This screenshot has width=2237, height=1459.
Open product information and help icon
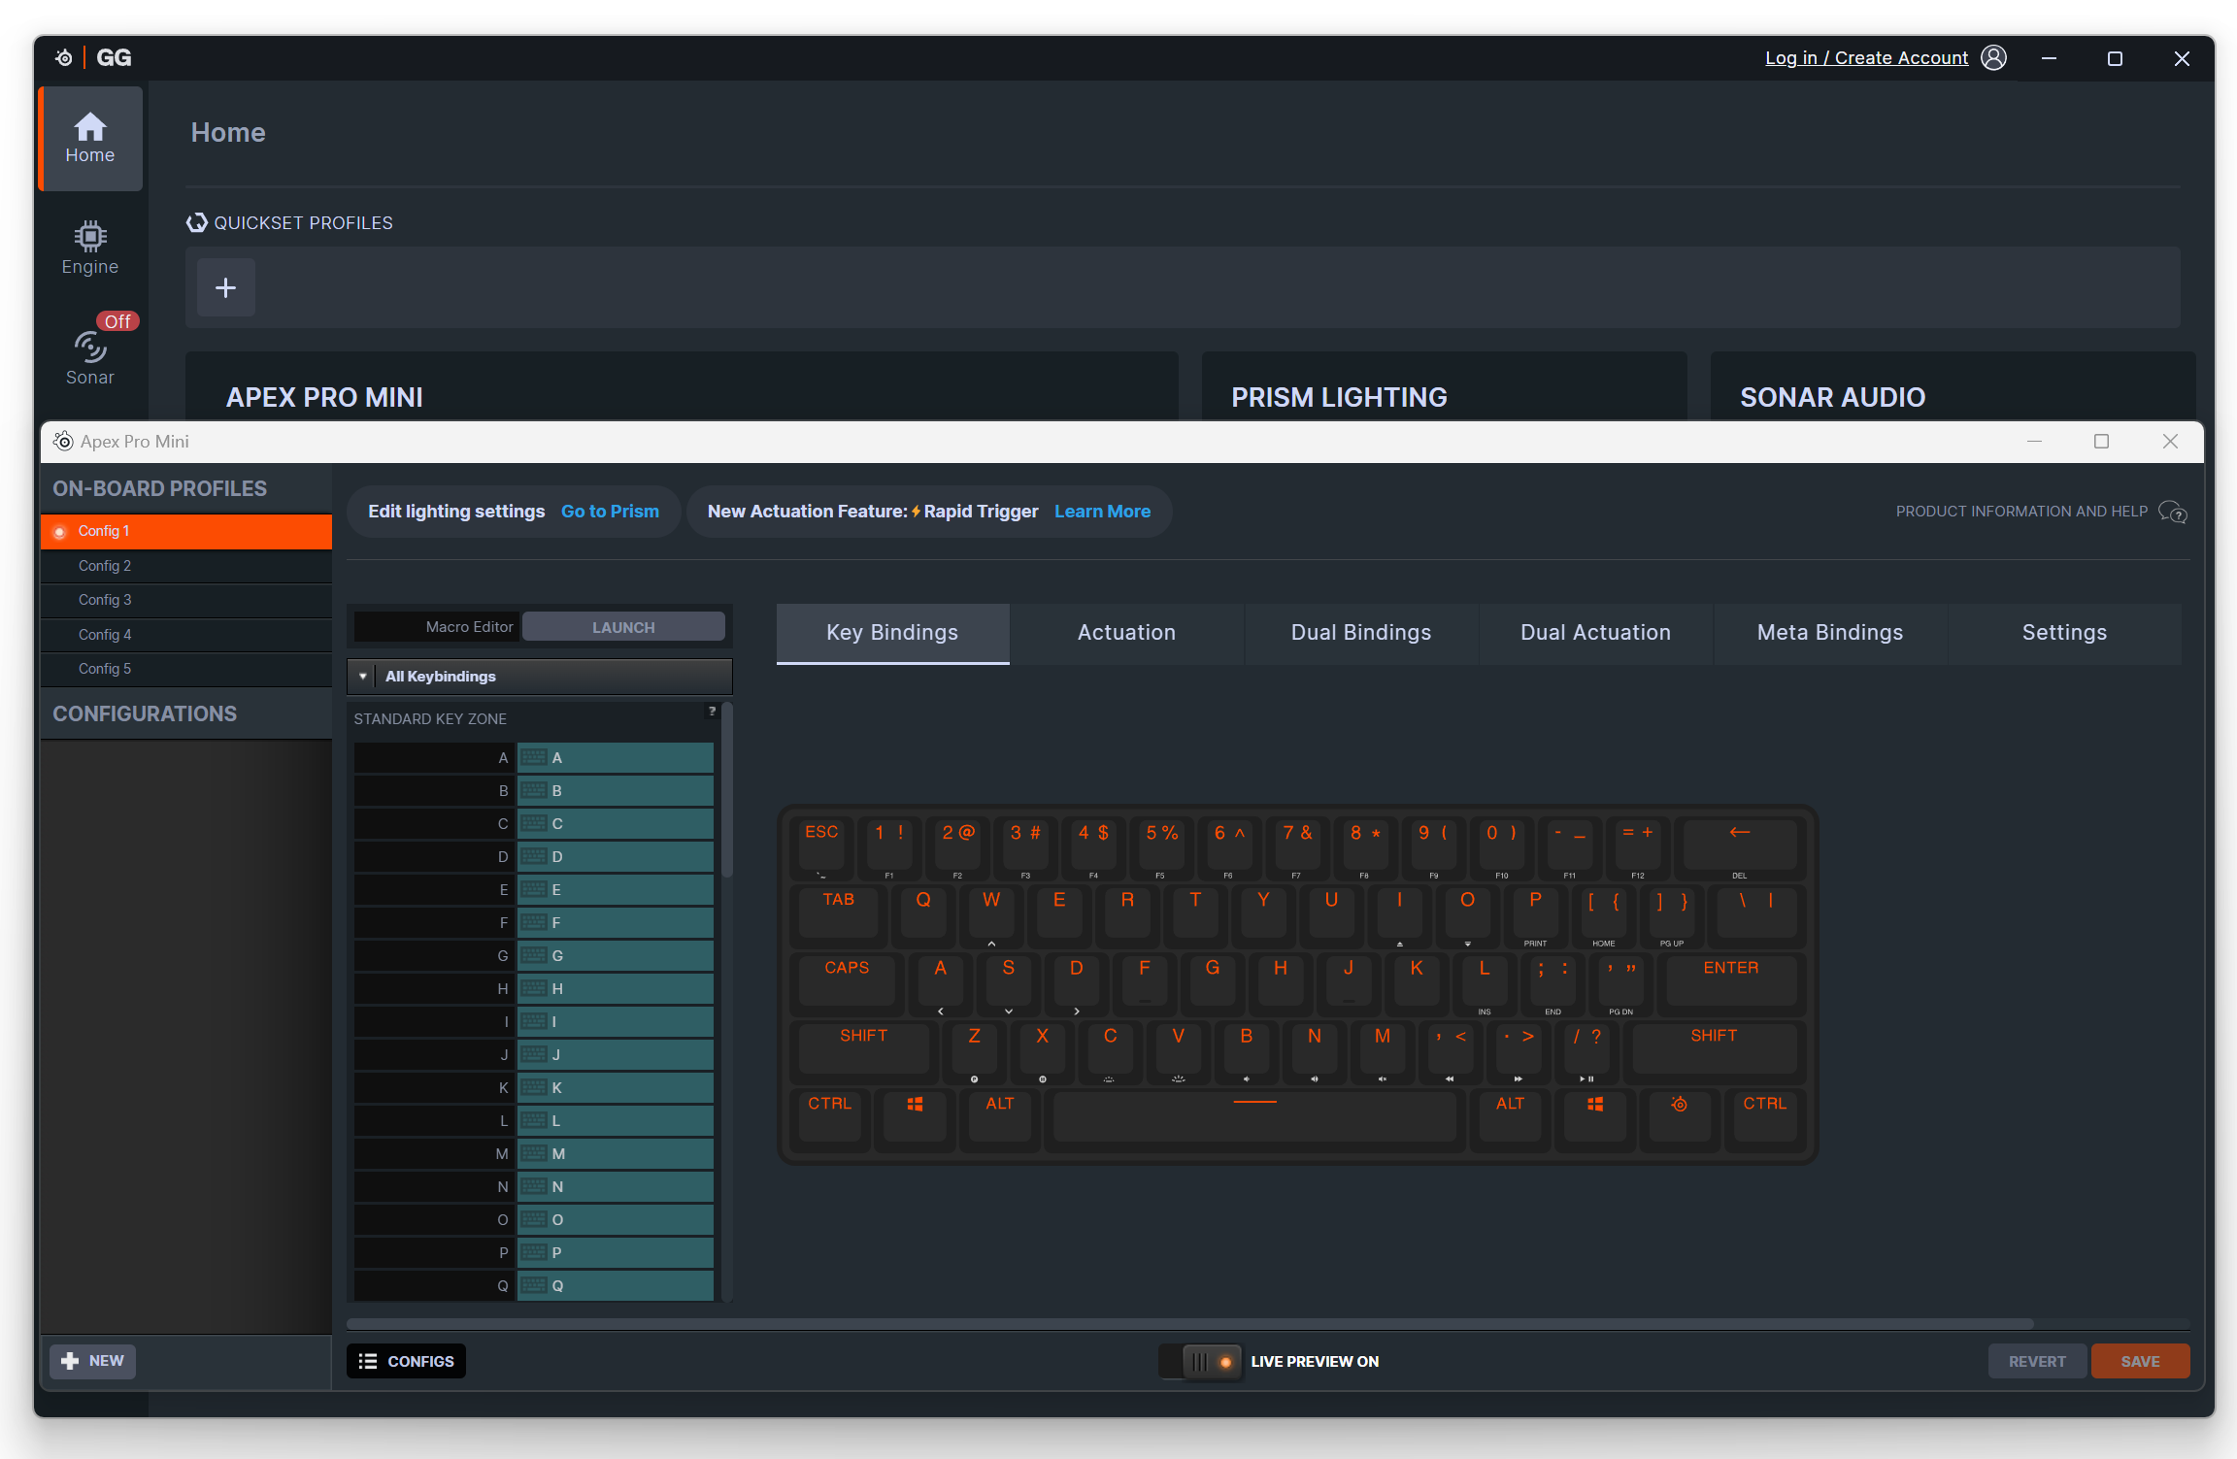[2172, 512]
